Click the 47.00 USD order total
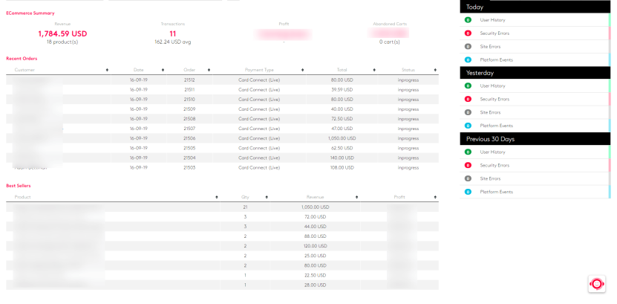617x304 pixels. pyautogui.click(x=342, y=129)
